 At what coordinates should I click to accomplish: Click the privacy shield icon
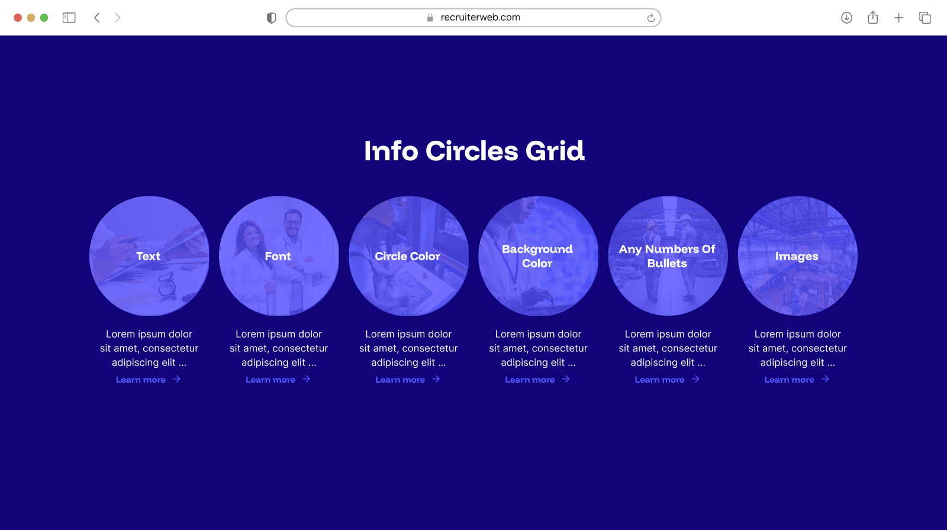point(272,18)
